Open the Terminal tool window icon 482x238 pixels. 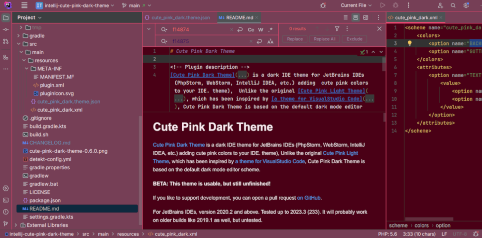pyautogui.click(x=6, y=200)
